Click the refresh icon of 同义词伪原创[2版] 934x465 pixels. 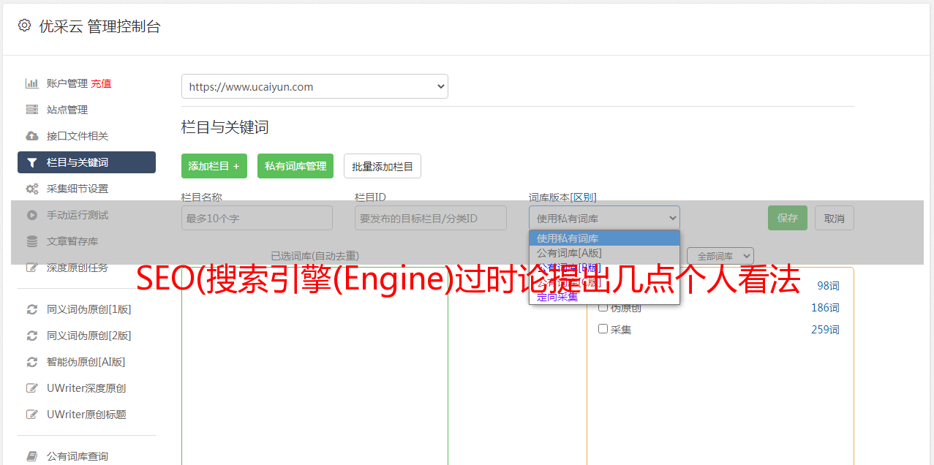pyautogui.click(x=31, y=336)
